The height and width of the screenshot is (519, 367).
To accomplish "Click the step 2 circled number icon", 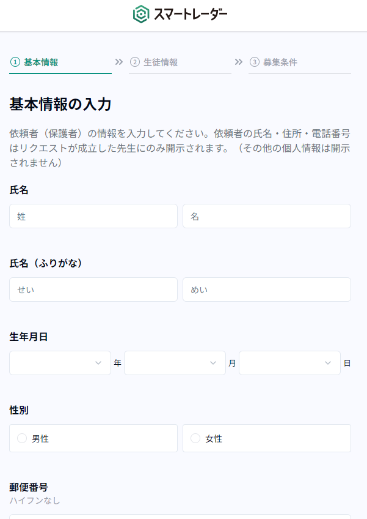I will click(x=135, y=62).
